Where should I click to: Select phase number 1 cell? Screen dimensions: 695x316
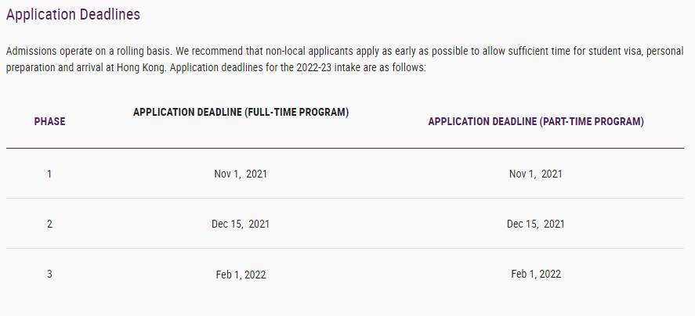point(49,174)
